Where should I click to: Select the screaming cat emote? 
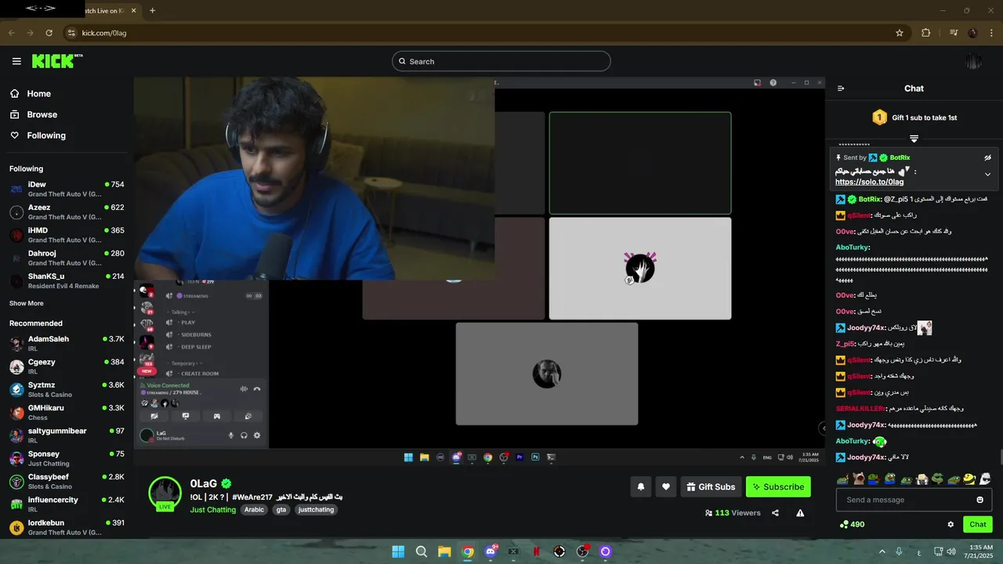pyautogui.click(x=858, y=479)
